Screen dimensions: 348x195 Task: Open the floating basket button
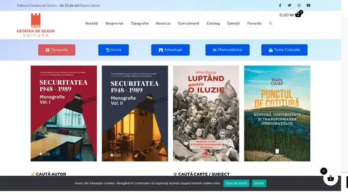point(331,178)
